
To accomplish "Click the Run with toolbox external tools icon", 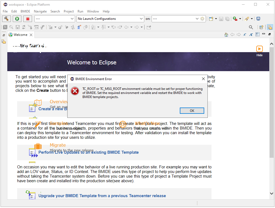I will 235,19.
